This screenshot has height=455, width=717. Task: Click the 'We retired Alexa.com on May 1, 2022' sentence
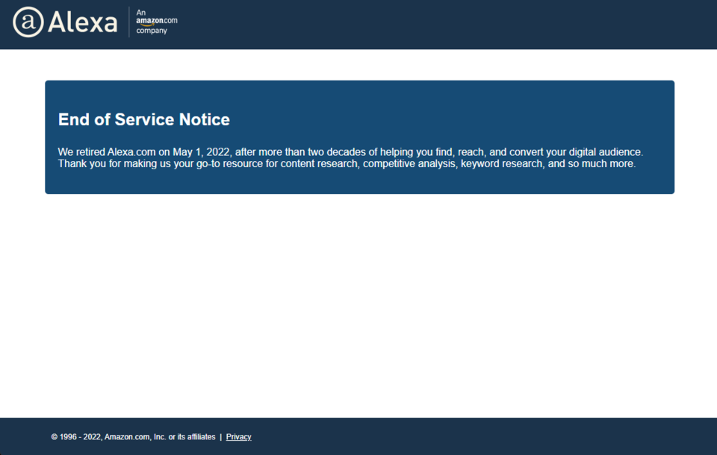pos(350,151)
